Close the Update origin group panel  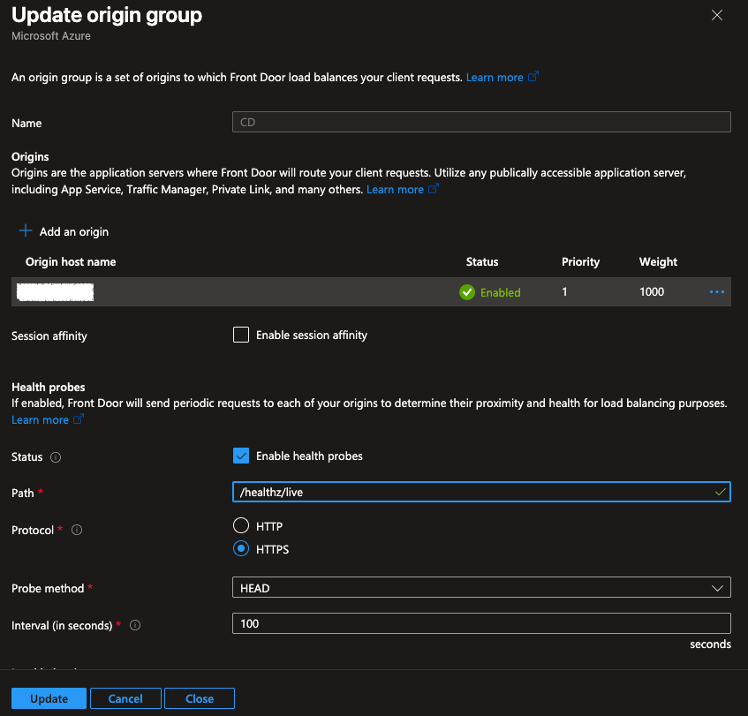[x=716, y=15]
